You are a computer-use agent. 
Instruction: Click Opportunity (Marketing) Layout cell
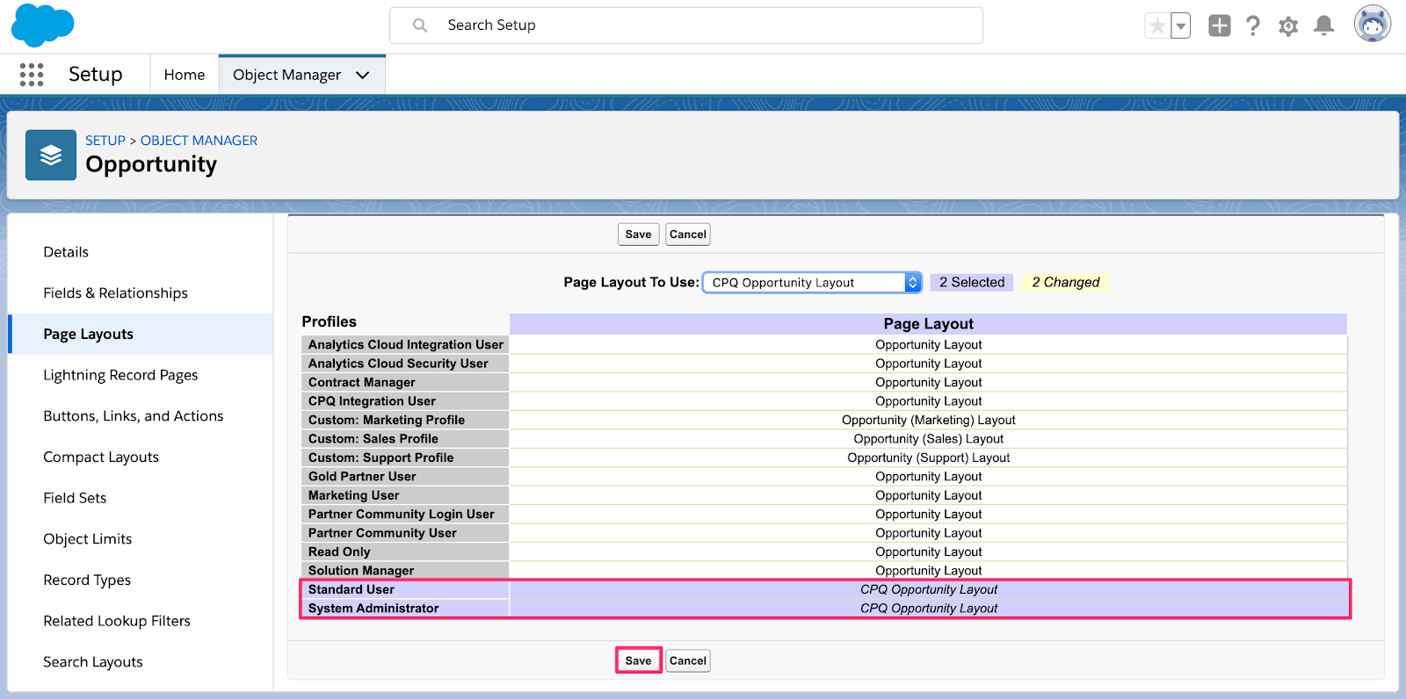click(x=928, y=421)
